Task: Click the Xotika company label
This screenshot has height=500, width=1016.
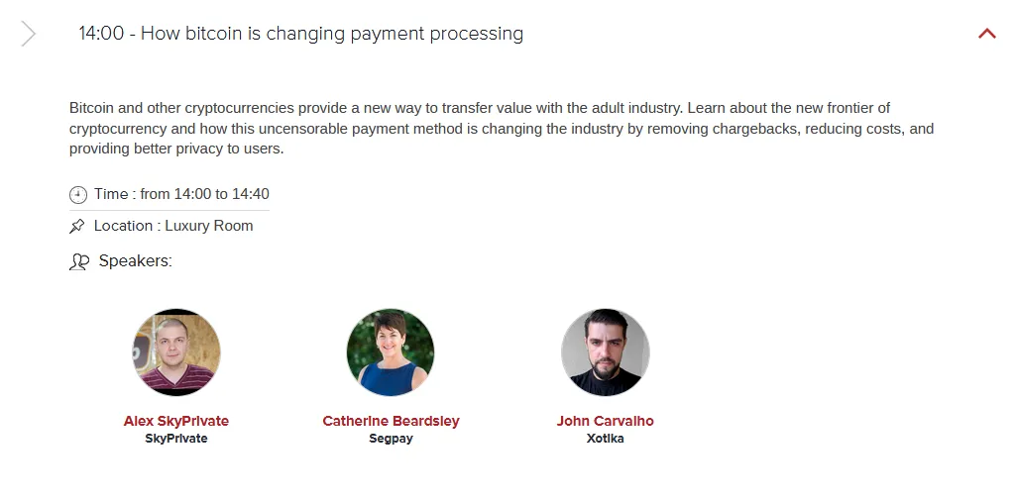Action: (x=606, y=439)
